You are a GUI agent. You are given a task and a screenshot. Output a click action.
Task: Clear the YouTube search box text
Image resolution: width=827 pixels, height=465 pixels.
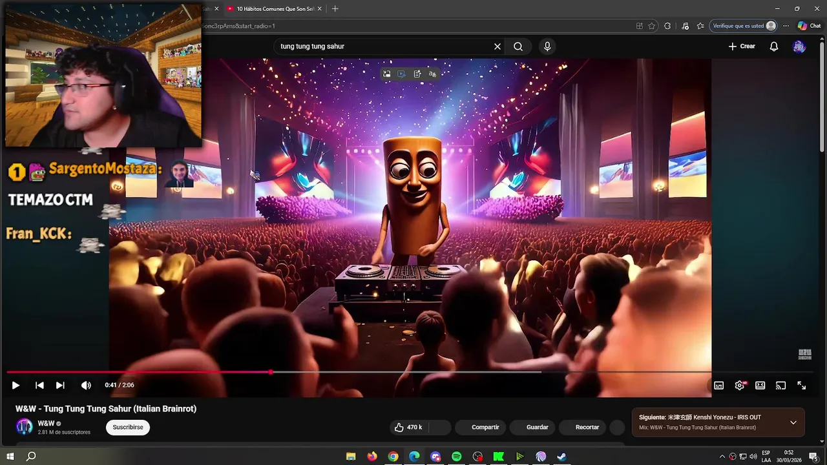(497, 46)
